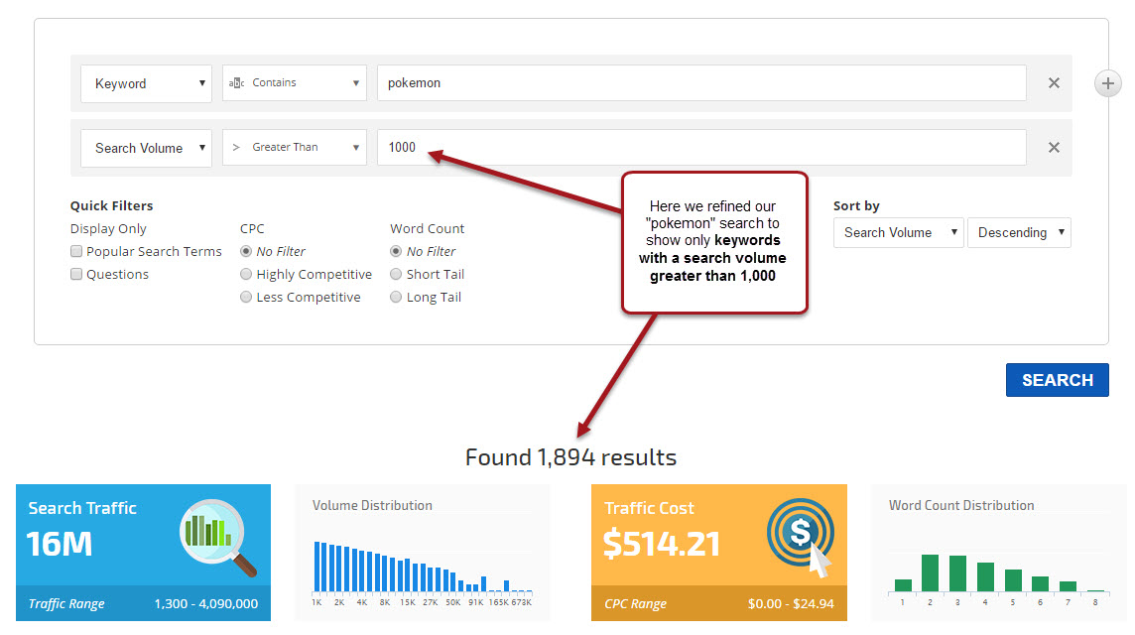Click the Word Count Distribution chart
Viewport: 1135px width, 635px height.
(997, 571)
